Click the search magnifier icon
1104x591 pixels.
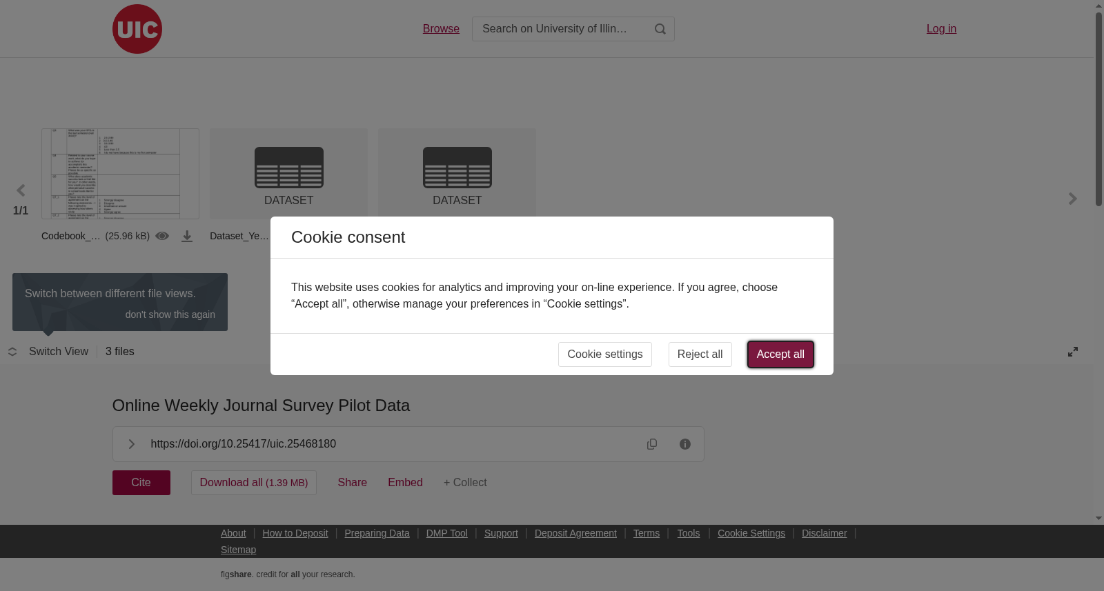click(x=660, y=29)
